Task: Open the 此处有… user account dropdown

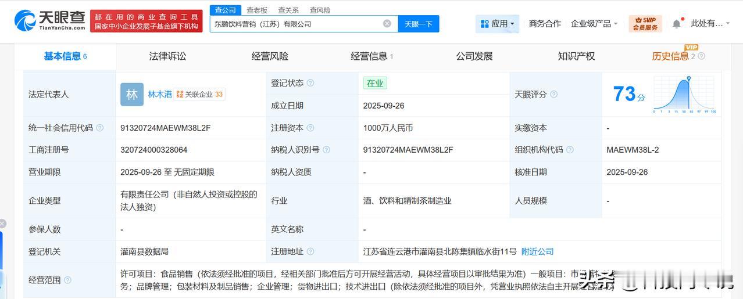Action: (x=712, y=24)
